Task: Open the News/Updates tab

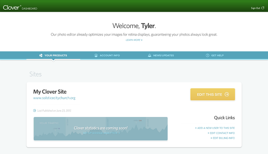Action: click(161, 55)
